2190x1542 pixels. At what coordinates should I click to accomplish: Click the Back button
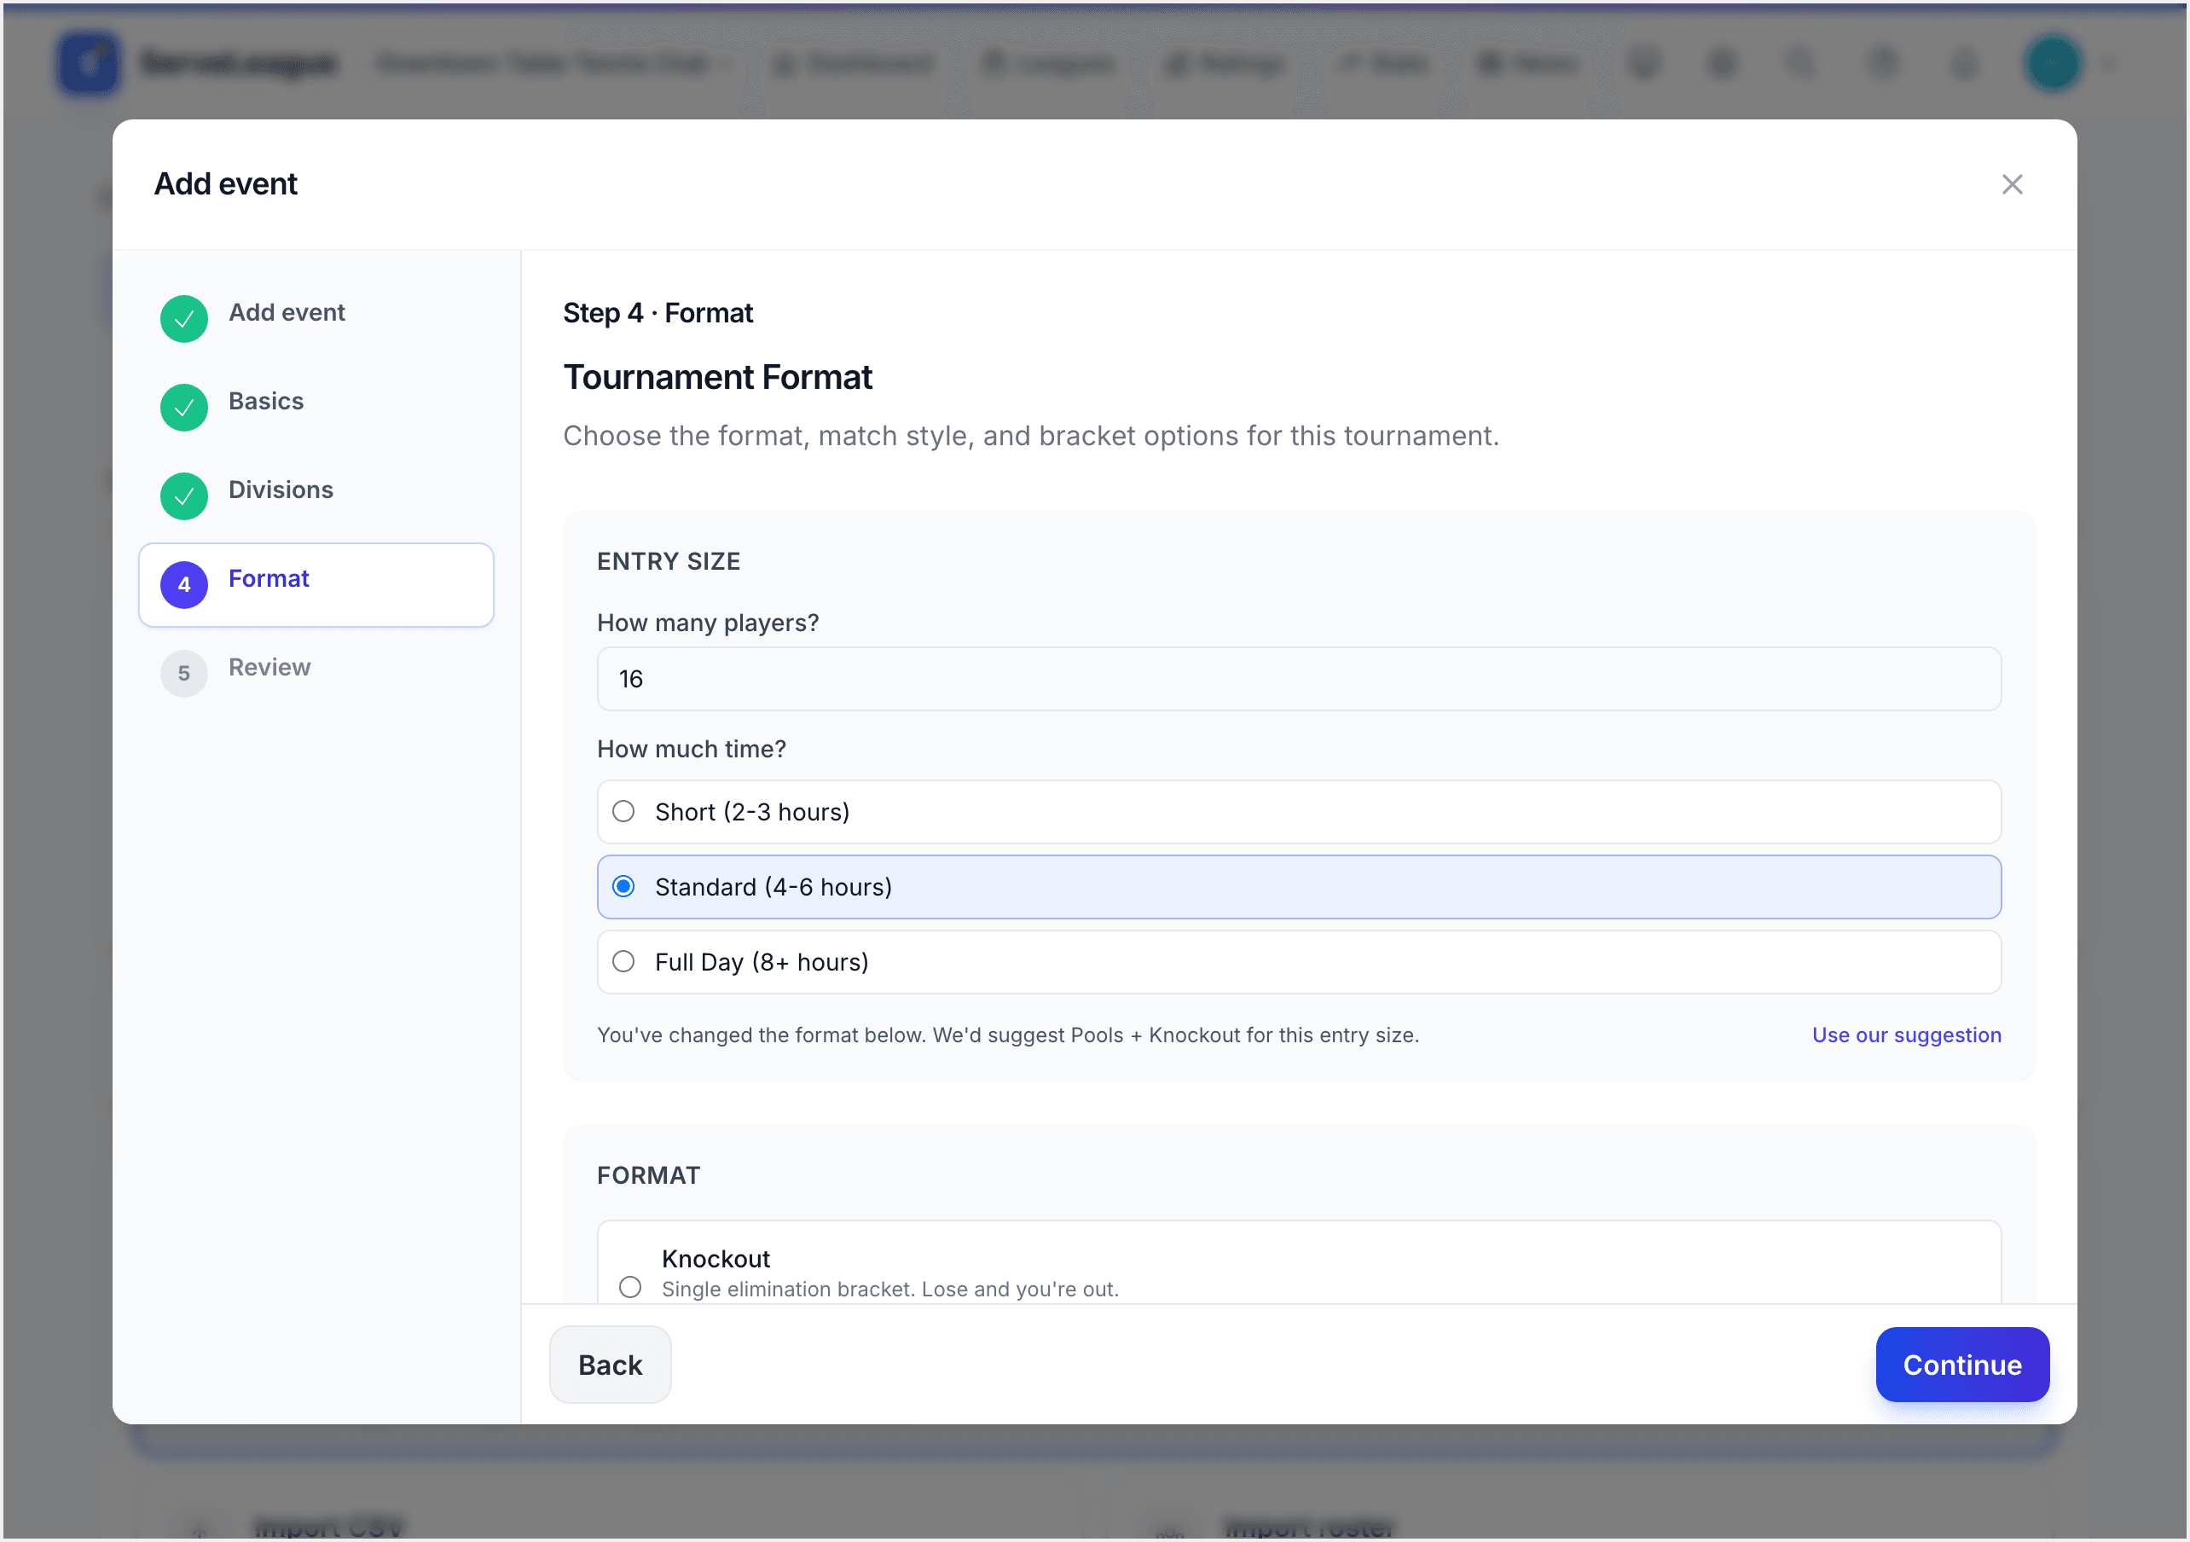point(610,1365)
